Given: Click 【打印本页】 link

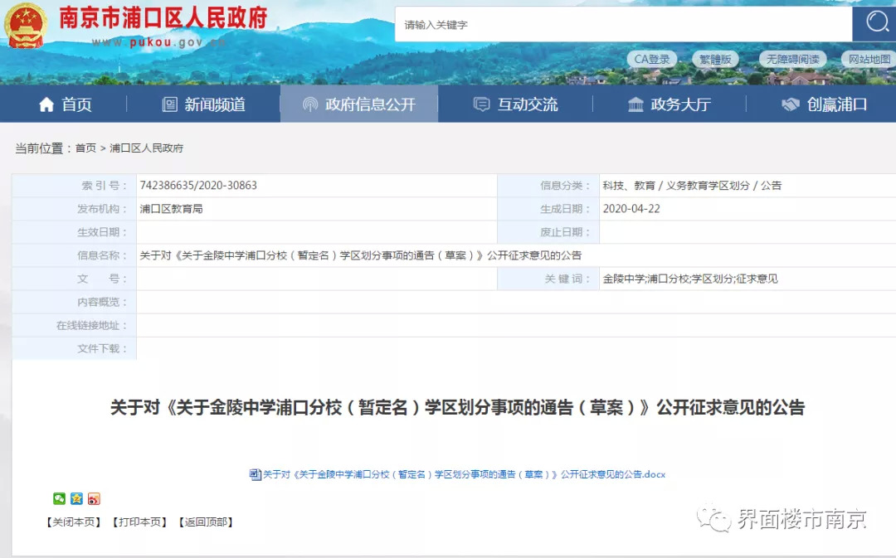Looking at the screenshot, I should (139, 522).
